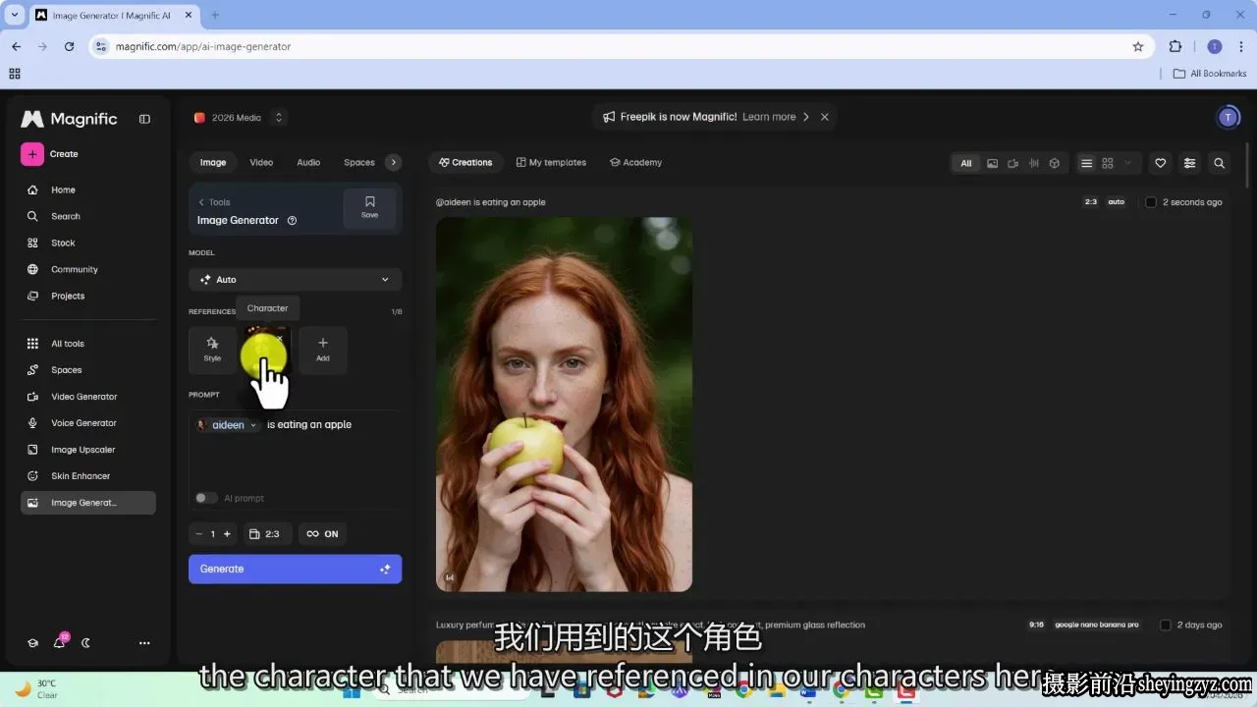
Task: Switch creations to list view
Action: [x=1086, y=163]
